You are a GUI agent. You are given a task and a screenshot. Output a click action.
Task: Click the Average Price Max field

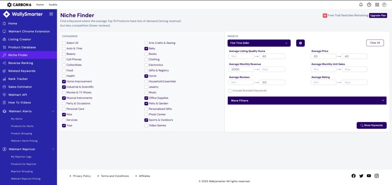tap(354, 56)
